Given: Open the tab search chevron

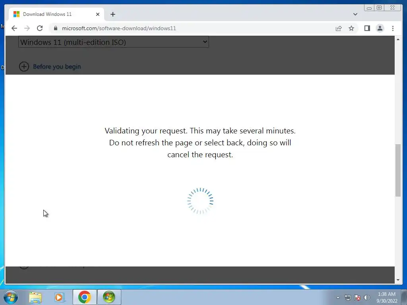Looking at the screenshot, I should 355,14.
